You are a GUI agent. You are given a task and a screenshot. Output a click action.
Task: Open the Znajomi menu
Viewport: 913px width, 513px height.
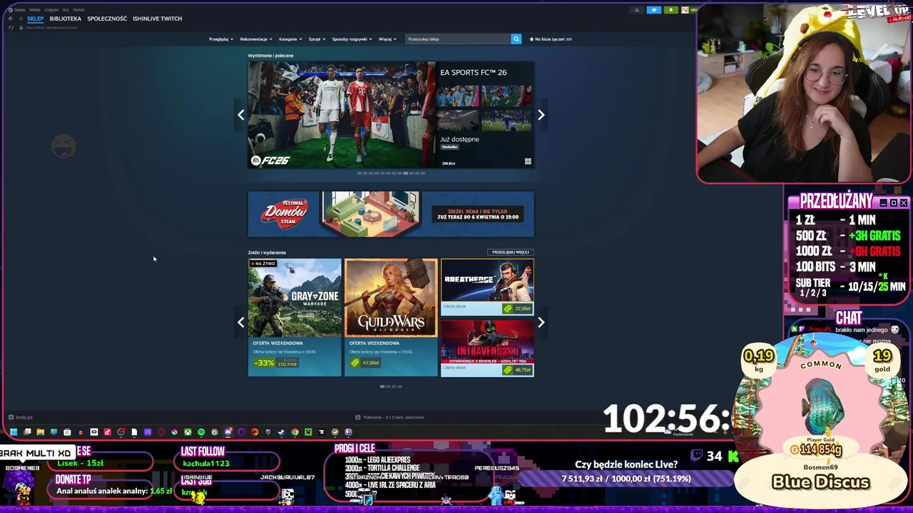point(51,10)
